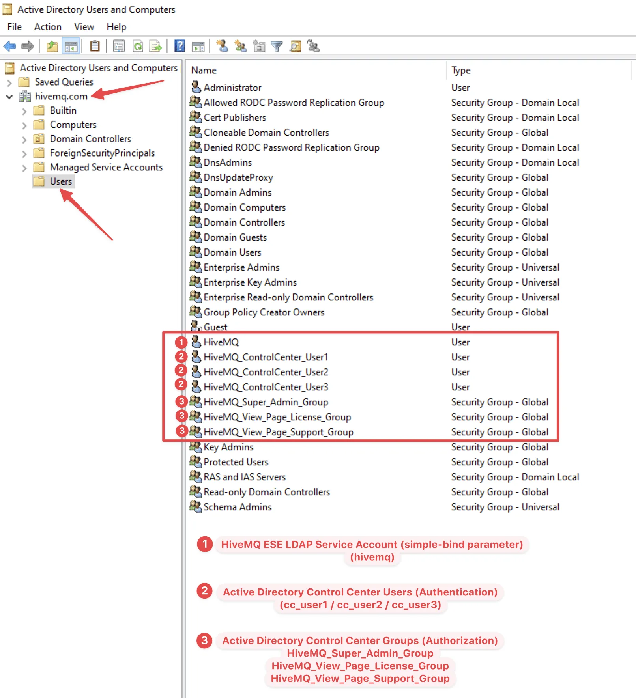This screenshot has width=636, height=698.
Task: Expand the Builtin container
Action: pyautogui.click(x=24, y=111)
